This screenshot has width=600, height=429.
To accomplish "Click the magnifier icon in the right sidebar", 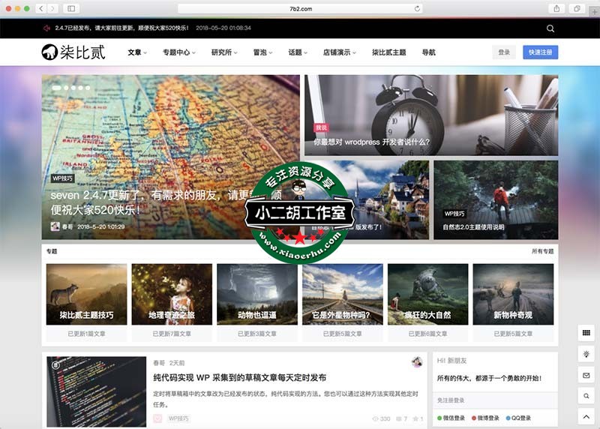I will point(586,395).
